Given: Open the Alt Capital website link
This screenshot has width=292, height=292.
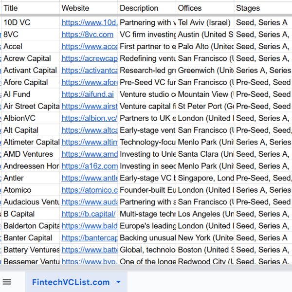Looking at the screenshot, I should click(90, 130).
